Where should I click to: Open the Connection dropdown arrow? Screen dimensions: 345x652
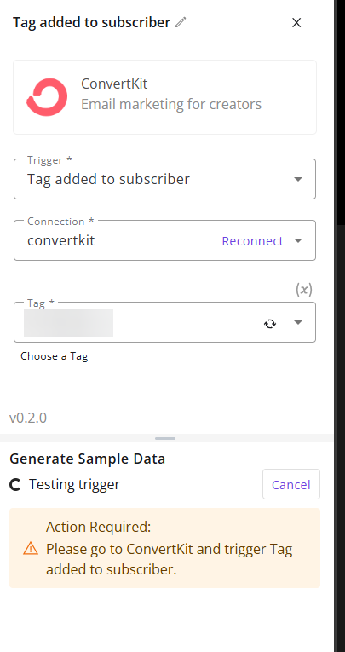pos(298,240)
